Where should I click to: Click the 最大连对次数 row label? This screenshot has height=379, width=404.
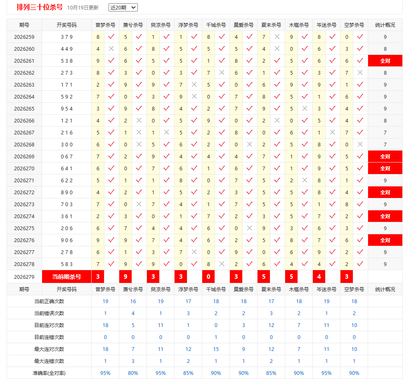49,349
